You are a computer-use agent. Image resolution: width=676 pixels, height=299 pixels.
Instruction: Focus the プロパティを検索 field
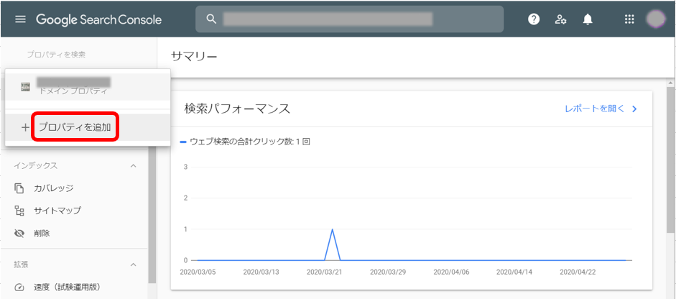tap(56, 55)
